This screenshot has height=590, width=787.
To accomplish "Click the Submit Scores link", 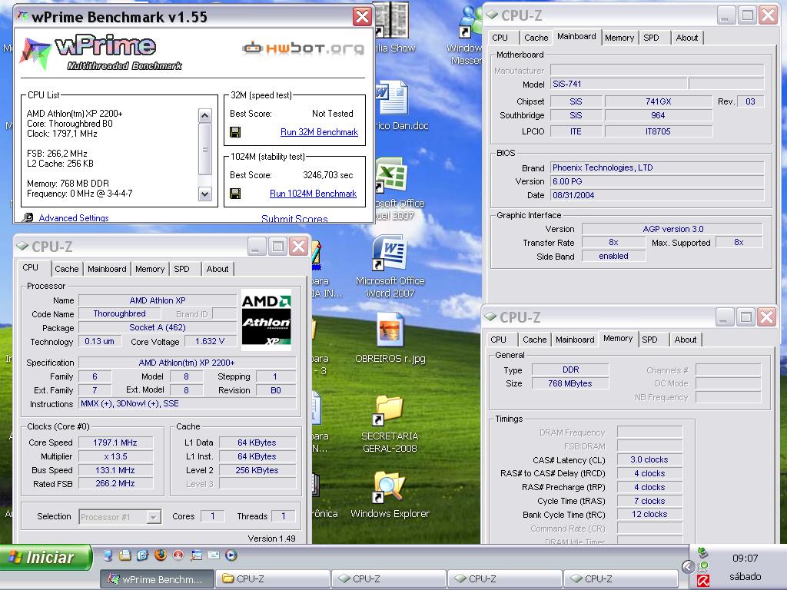I will tap(294, 219).
